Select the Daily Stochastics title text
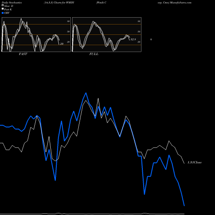The image size is (215, 215). [x=11, y=3]
